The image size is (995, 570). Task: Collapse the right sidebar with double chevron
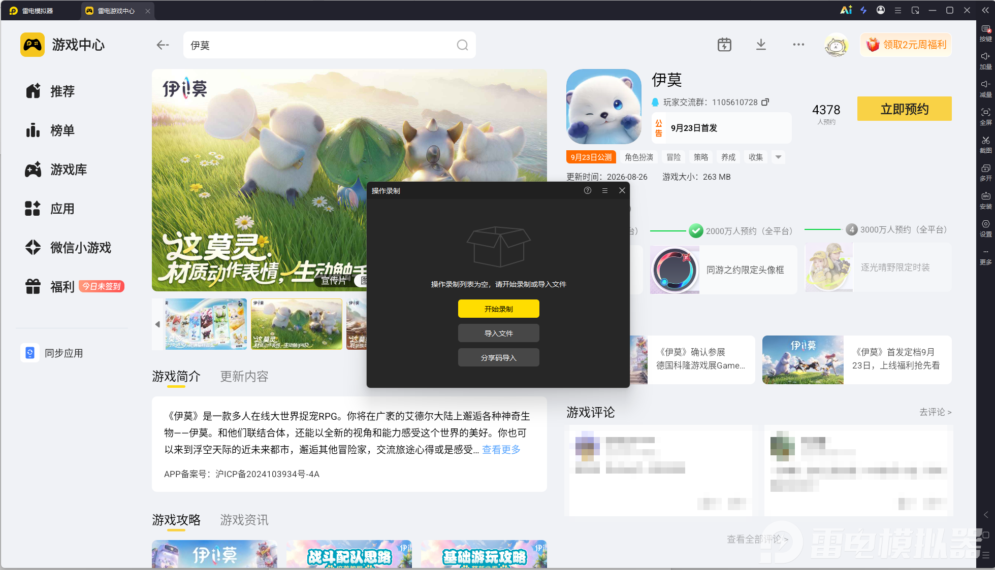(x=985, y=10)
